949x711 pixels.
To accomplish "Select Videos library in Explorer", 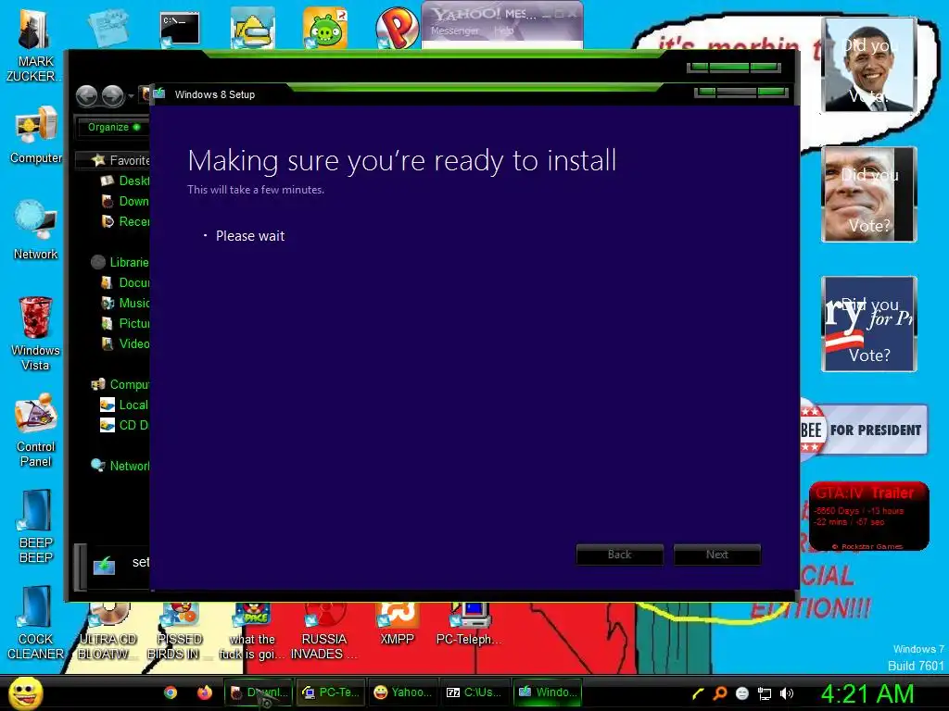I will 125,343.
